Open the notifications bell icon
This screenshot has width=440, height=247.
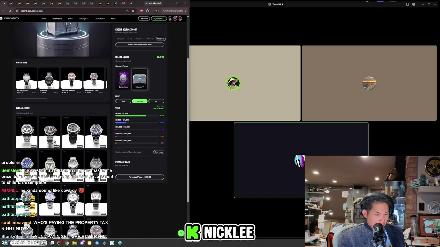tap(175, 19)
